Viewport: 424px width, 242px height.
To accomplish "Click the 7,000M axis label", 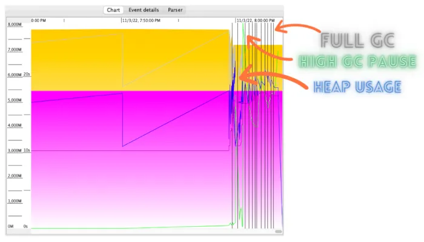I will (15, 50).
